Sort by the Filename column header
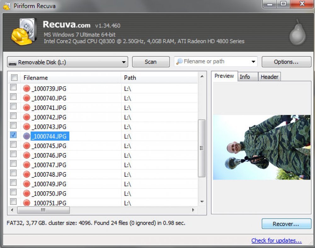Screen dimensions: 315x248 click(x=70, y=78)
